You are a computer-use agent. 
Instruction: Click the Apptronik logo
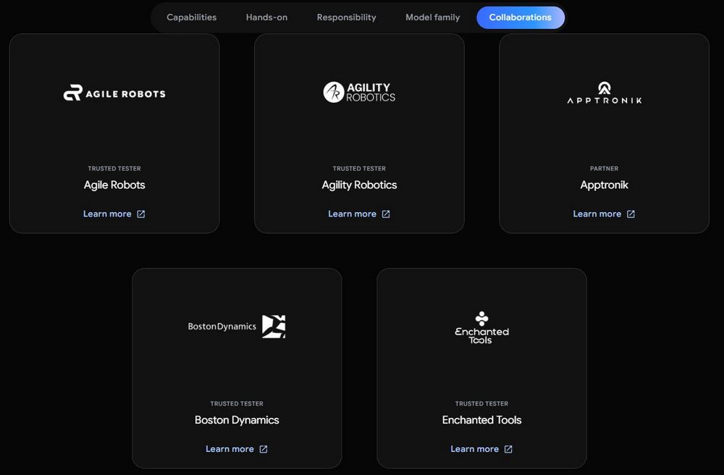(604, 93)
